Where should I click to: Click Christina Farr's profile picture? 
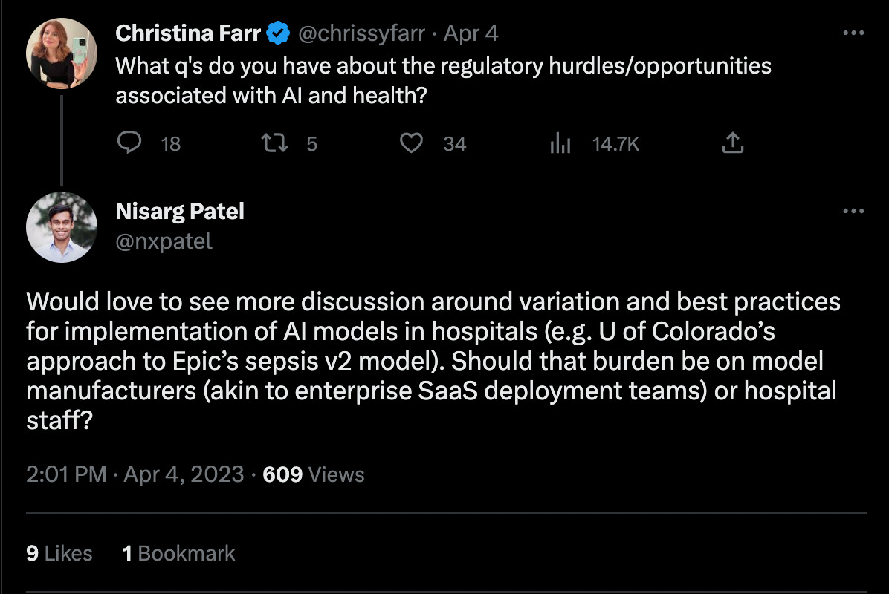click(x=61, y=53)
